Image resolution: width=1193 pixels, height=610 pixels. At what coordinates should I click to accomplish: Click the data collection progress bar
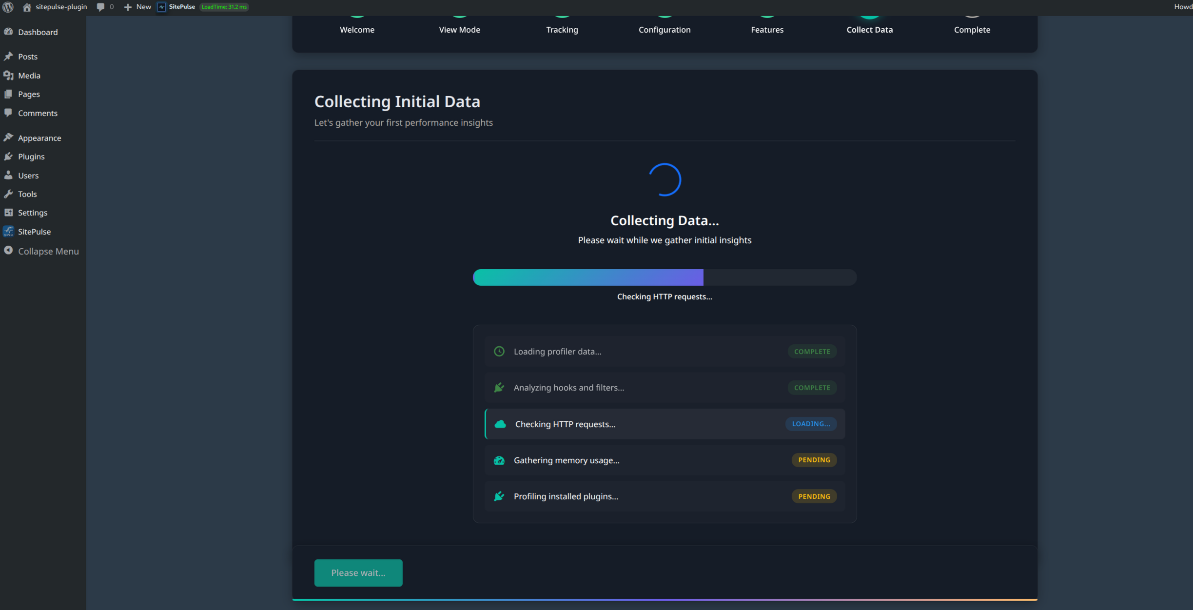coord(665,277)
